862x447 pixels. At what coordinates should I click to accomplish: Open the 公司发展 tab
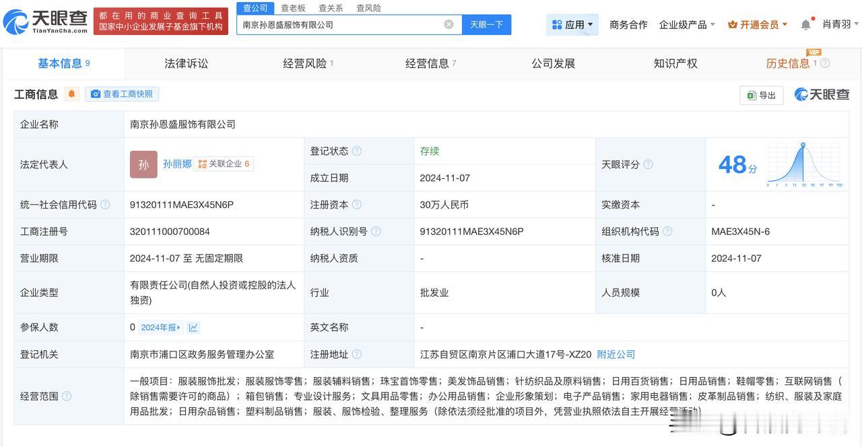click(x=553, y=63)
